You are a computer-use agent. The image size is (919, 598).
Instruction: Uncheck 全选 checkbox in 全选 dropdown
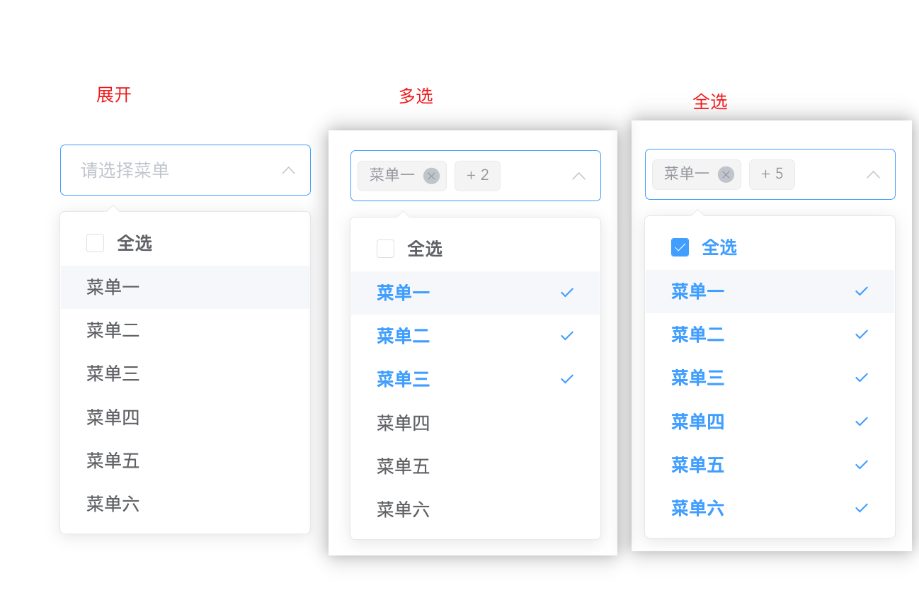coord(680,247)
